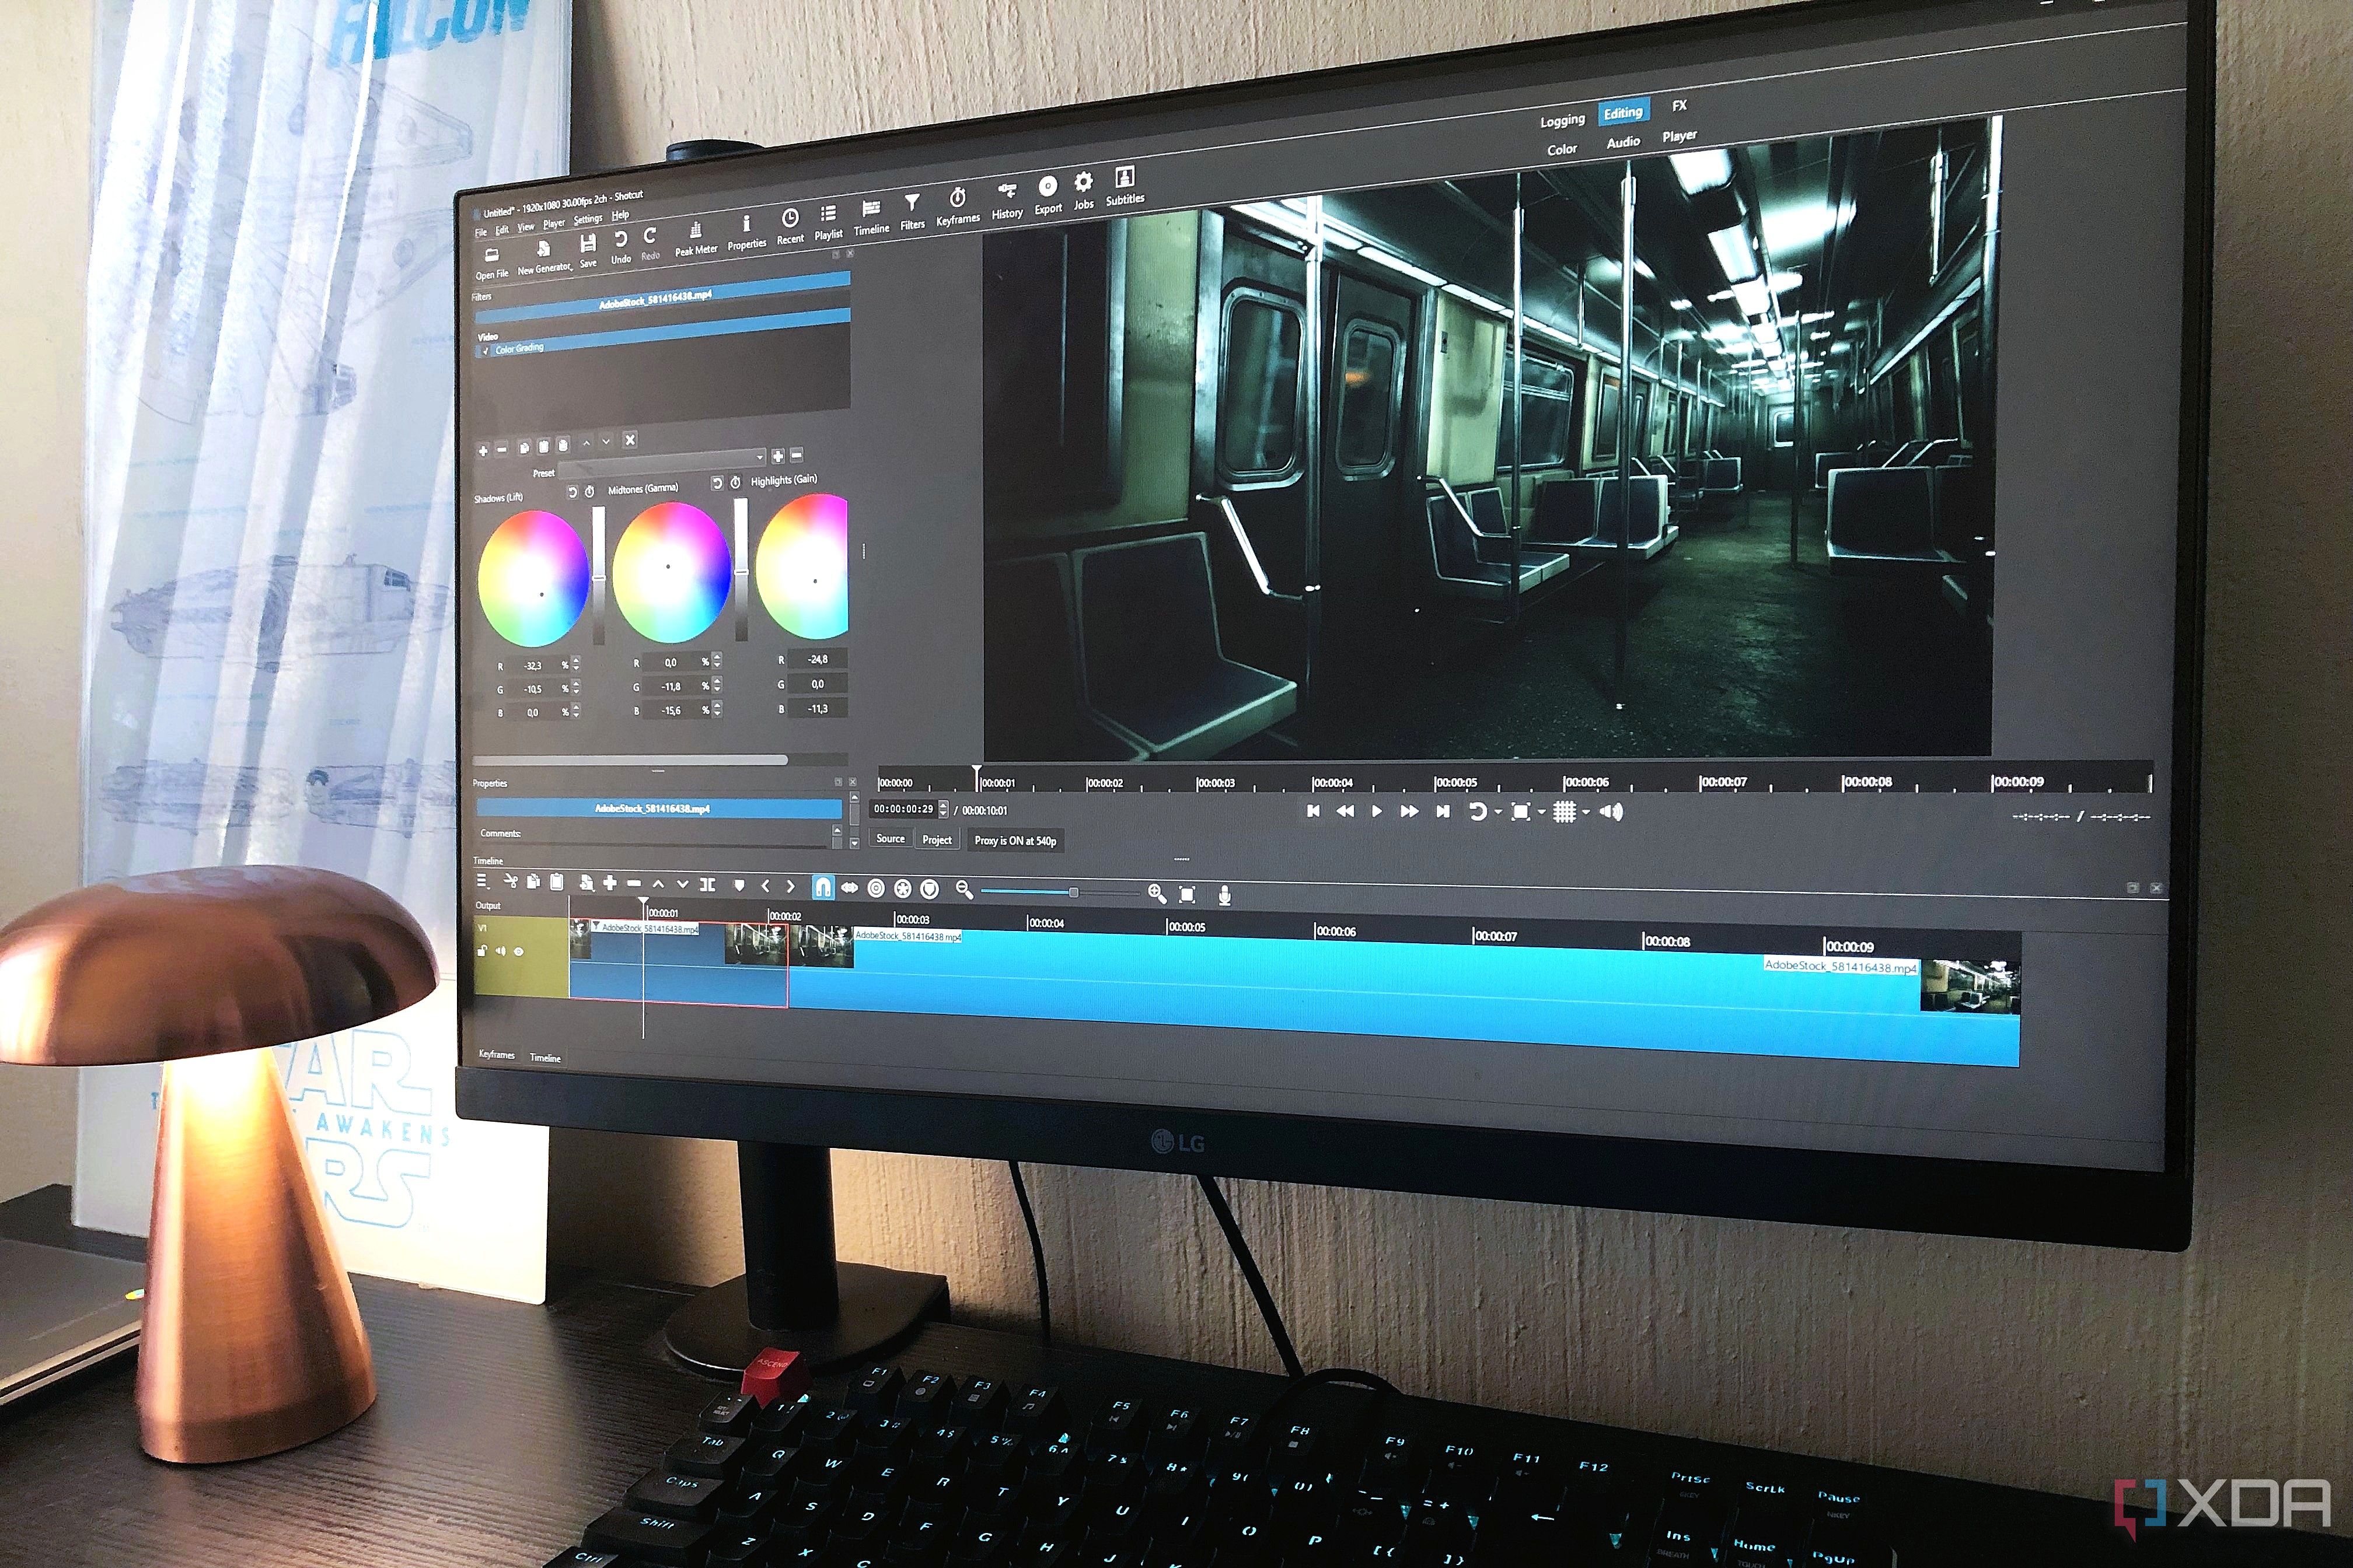Toggle timeline snapping magnet button
The image size is (2353, 1568).
click(x=822, y=886)
